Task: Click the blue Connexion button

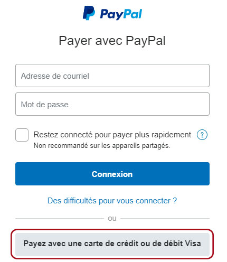Action: (x=112, y=174)
